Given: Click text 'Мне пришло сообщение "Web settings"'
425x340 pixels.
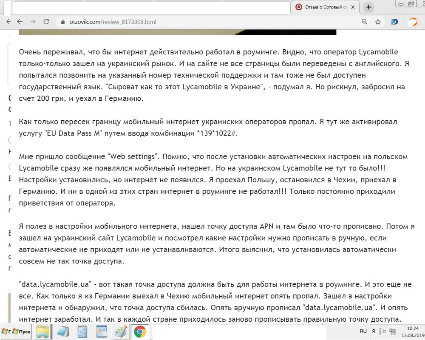Looking at the screenshot, I should point(88,157).
